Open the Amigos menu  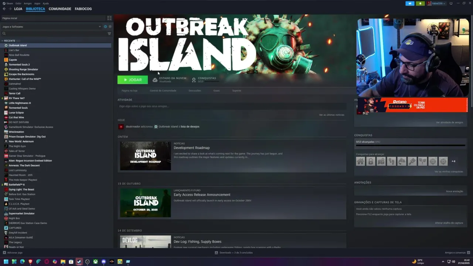[28, 3]
